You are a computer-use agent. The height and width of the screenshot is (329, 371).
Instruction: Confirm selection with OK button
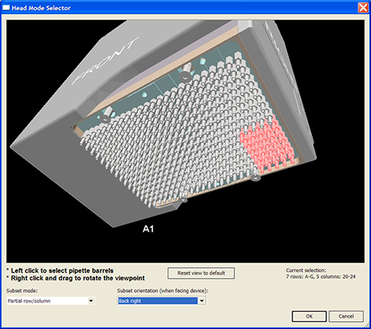[309, 316]
